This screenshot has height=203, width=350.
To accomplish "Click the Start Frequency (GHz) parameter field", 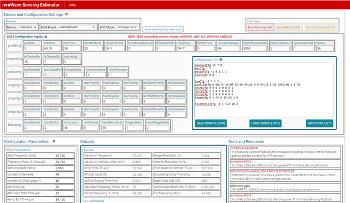I will [x=65, y=156].
